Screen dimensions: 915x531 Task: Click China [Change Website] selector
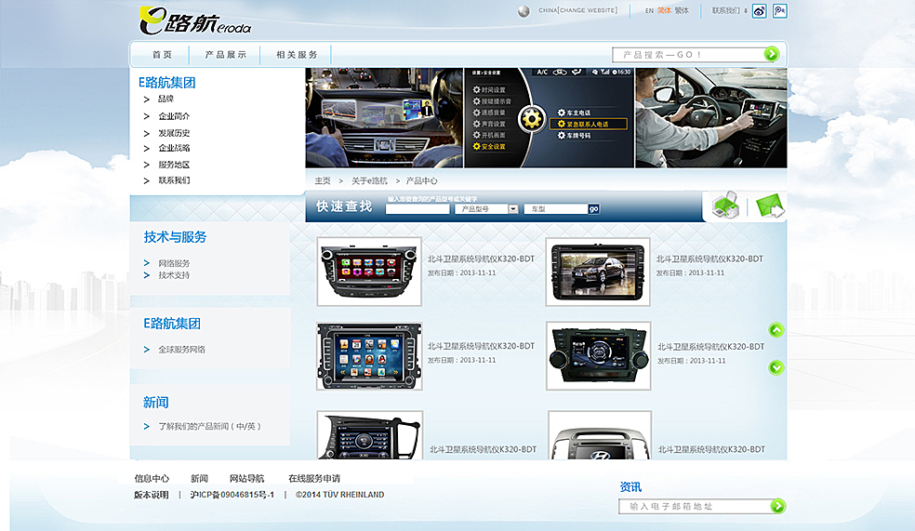point(577,10)
